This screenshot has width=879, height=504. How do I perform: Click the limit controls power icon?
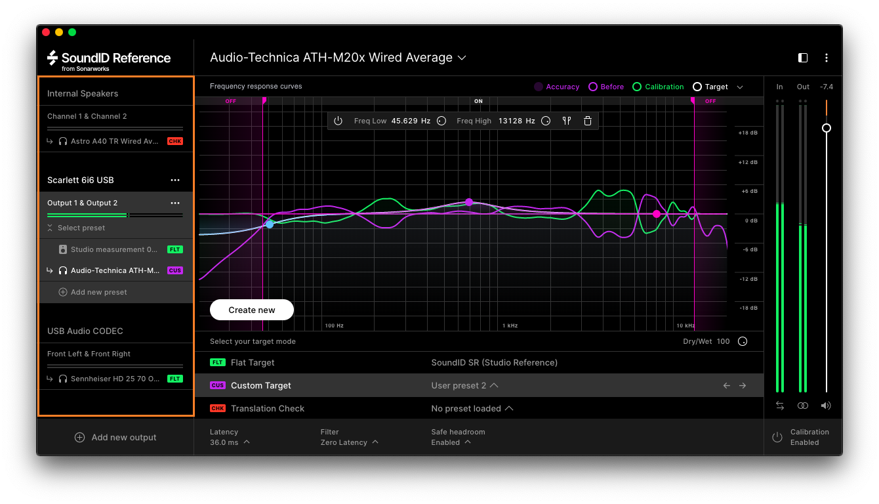point(338,121)
